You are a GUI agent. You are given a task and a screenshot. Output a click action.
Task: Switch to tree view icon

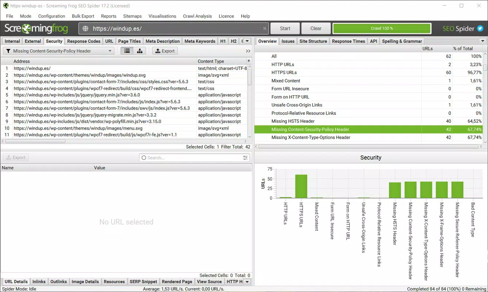coord(140,51)
